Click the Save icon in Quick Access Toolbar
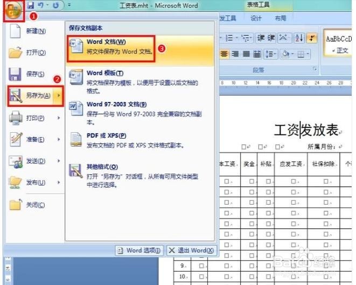This screenshot has width=356, height=285. click(30, 5)
